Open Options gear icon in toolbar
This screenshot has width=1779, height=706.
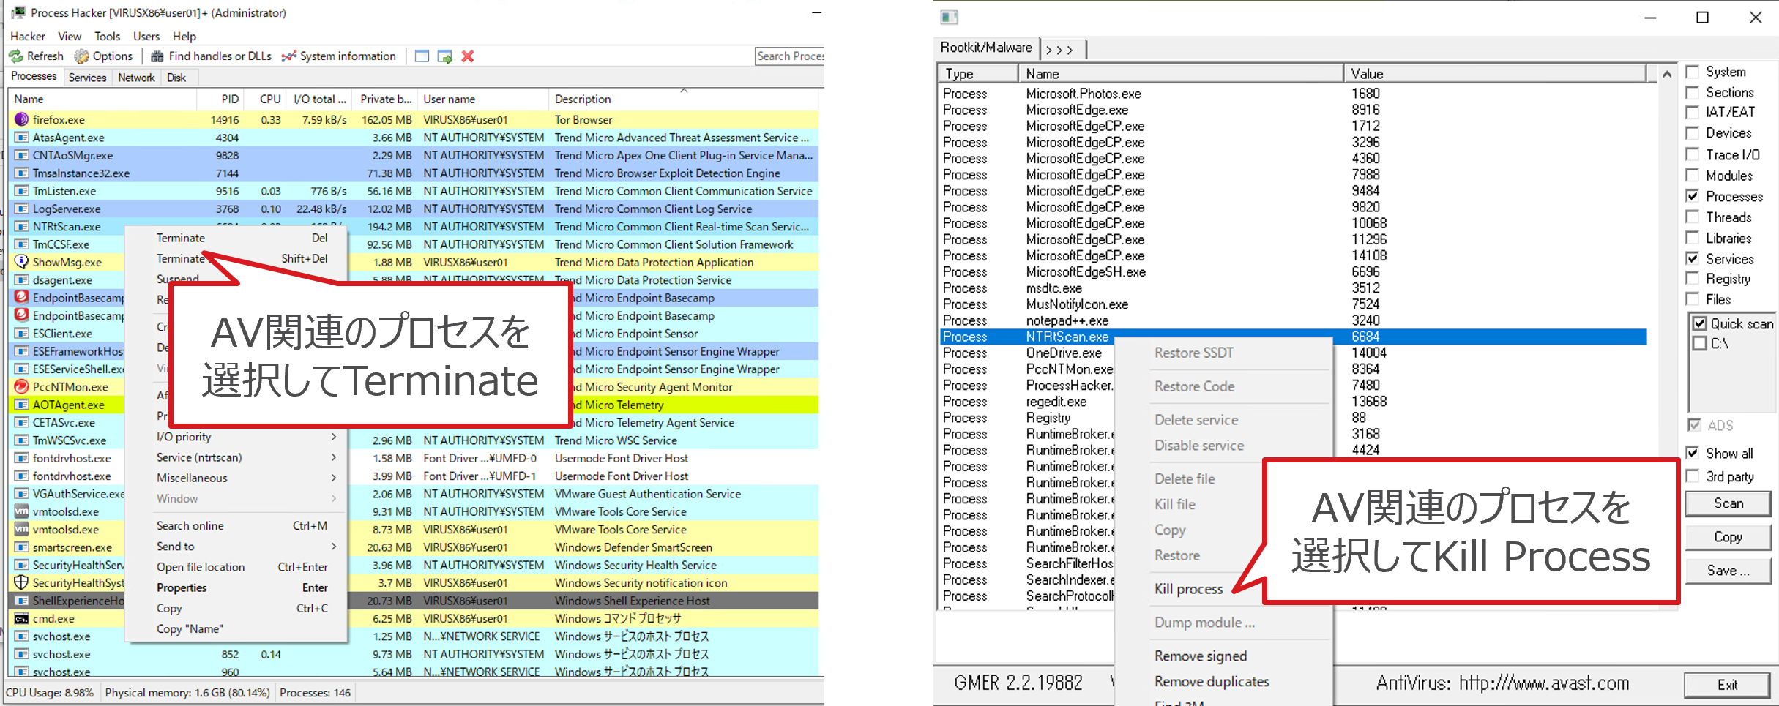(82, 56)
